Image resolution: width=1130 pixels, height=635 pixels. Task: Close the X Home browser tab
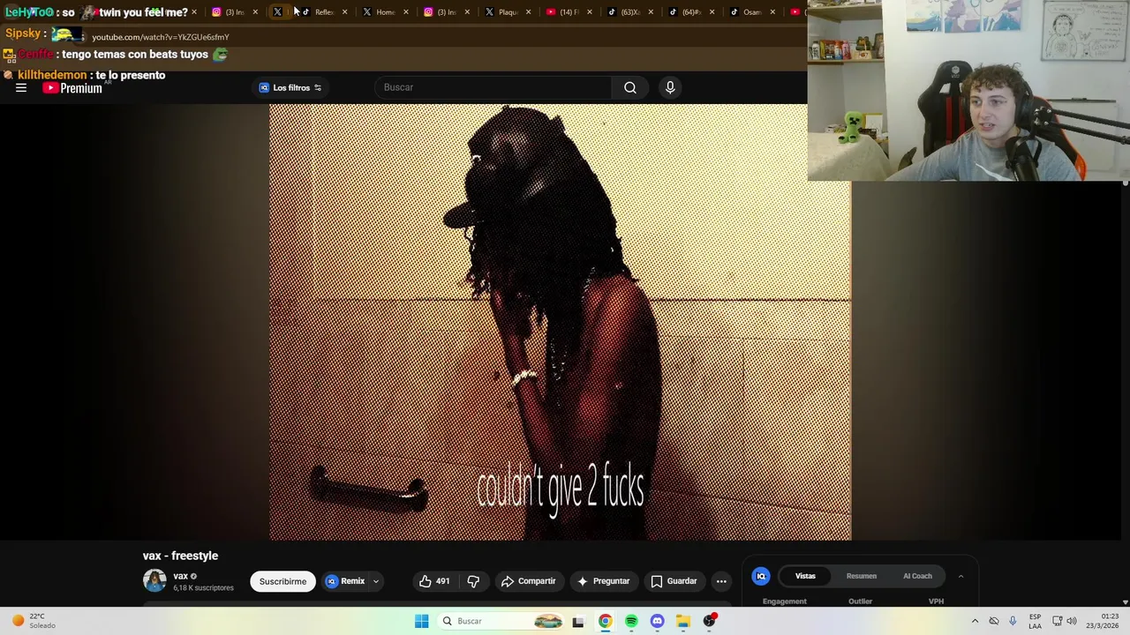coord(405,11)
